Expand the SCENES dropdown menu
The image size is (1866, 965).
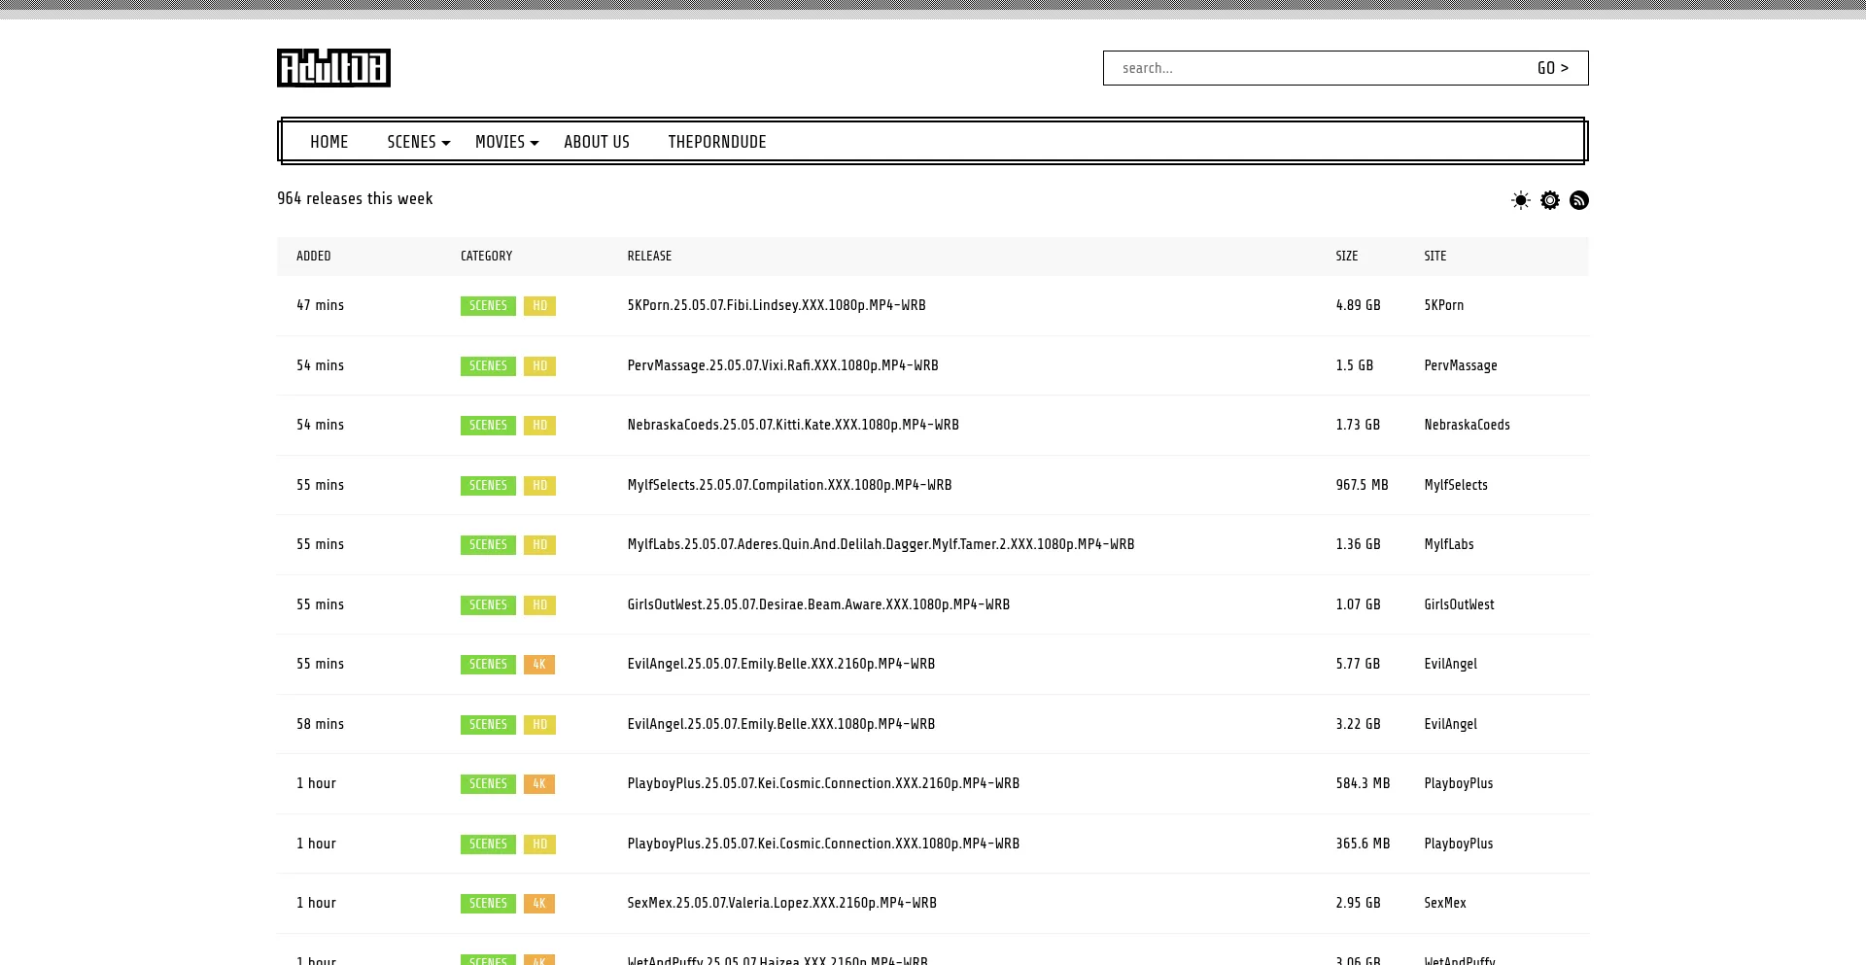click(419, 142)
